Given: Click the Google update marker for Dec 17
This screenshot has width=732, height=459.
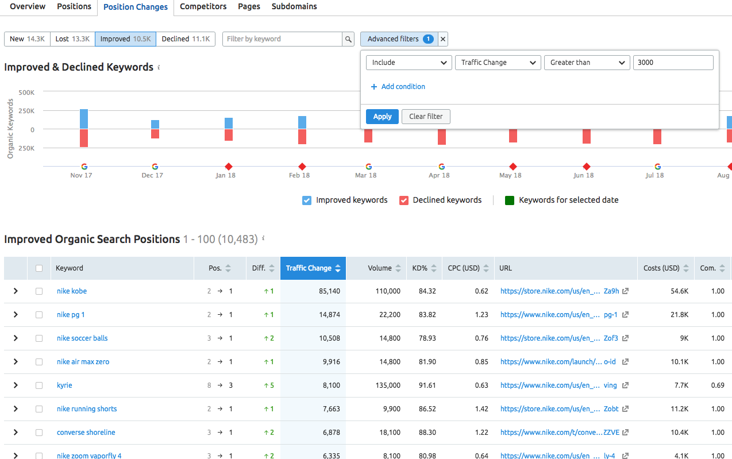Looking at the screenshot, I should [x=155, y=166].
